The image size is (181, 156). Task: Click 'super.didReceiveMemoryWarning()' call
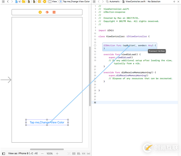(x=128, y=76)
